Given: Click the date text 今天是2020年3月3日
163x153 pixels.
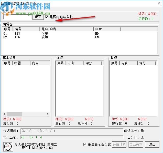Looking at the screenshot, I should (30, 144).
